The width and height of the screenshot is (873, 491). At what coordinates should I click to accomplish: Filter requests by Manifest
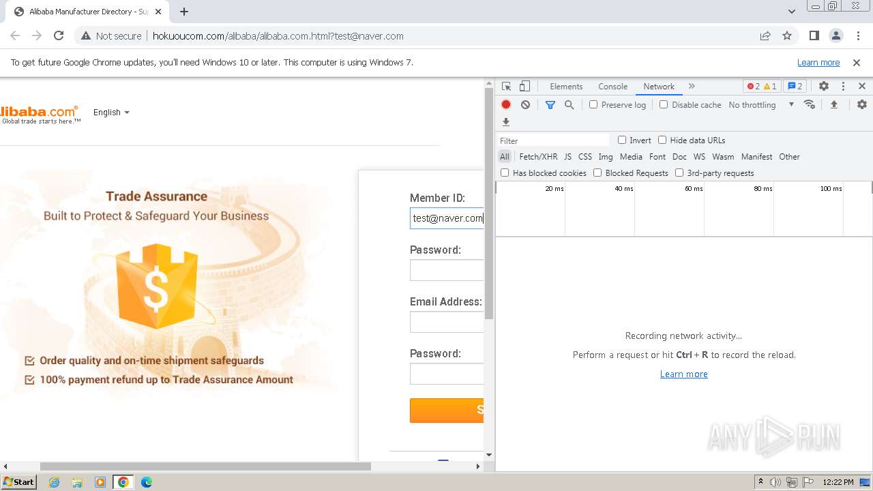tap(757, 157)
